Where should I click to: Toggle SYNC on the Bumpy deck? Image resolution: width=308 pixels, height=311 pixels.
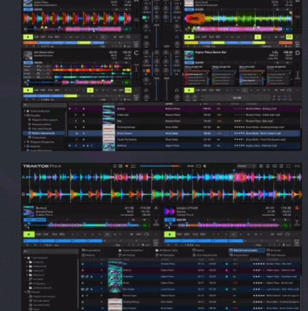tap(29, 220)
